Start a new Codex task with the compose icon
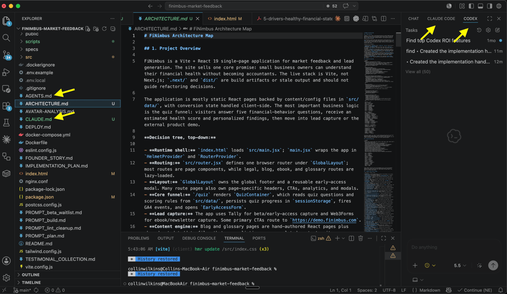Screen dimensions: 507x294 click(497, 30)
